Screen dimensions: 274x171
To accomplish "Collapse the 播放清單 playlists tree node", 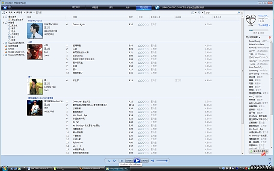I will point(3,17).
